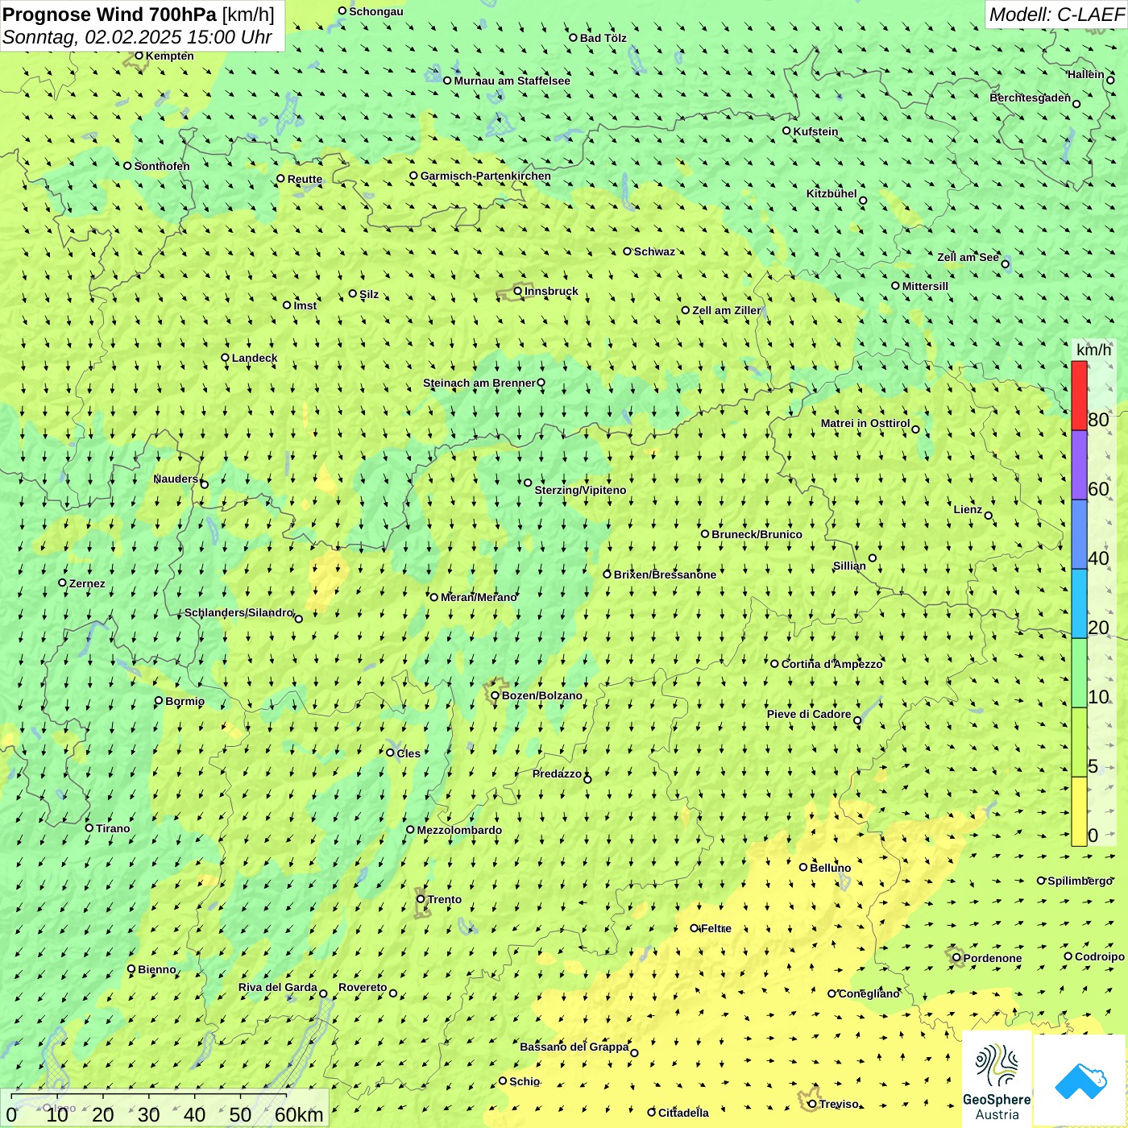Click the Sterzing/Vipiteno marker
Image resolution: width=1128 pixels, height=1128 pixels.
528,483
